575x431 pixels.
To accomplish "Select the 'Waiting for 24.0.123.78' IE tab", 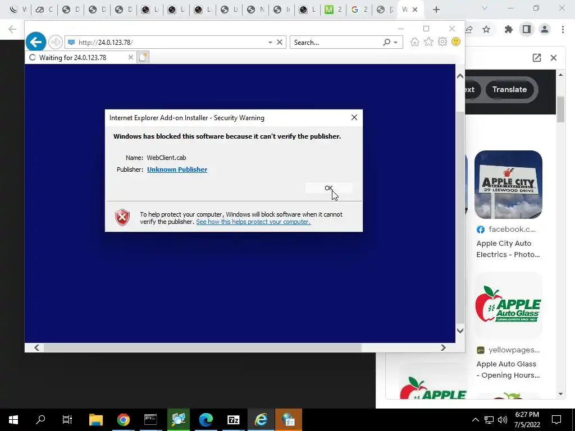I will [81, 57].
